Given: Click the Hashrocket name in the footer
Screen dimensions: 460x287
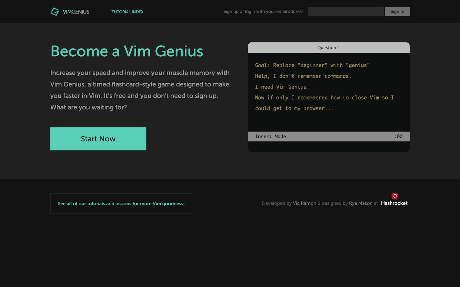Looking at the screenshot, I should 394,203.
